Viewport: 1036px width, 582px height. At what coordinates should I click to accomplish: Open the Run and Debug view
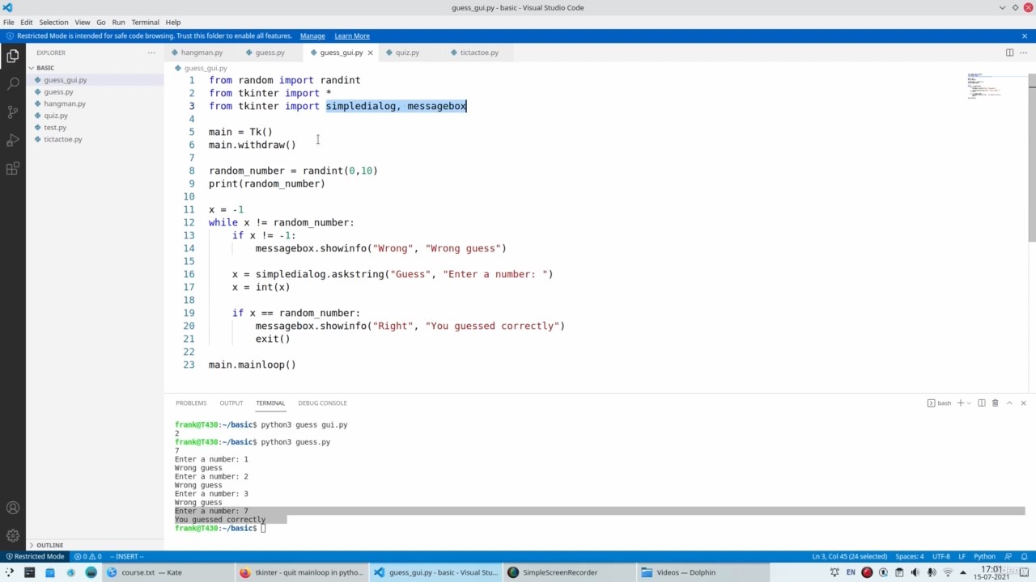(x=13, y=140)
